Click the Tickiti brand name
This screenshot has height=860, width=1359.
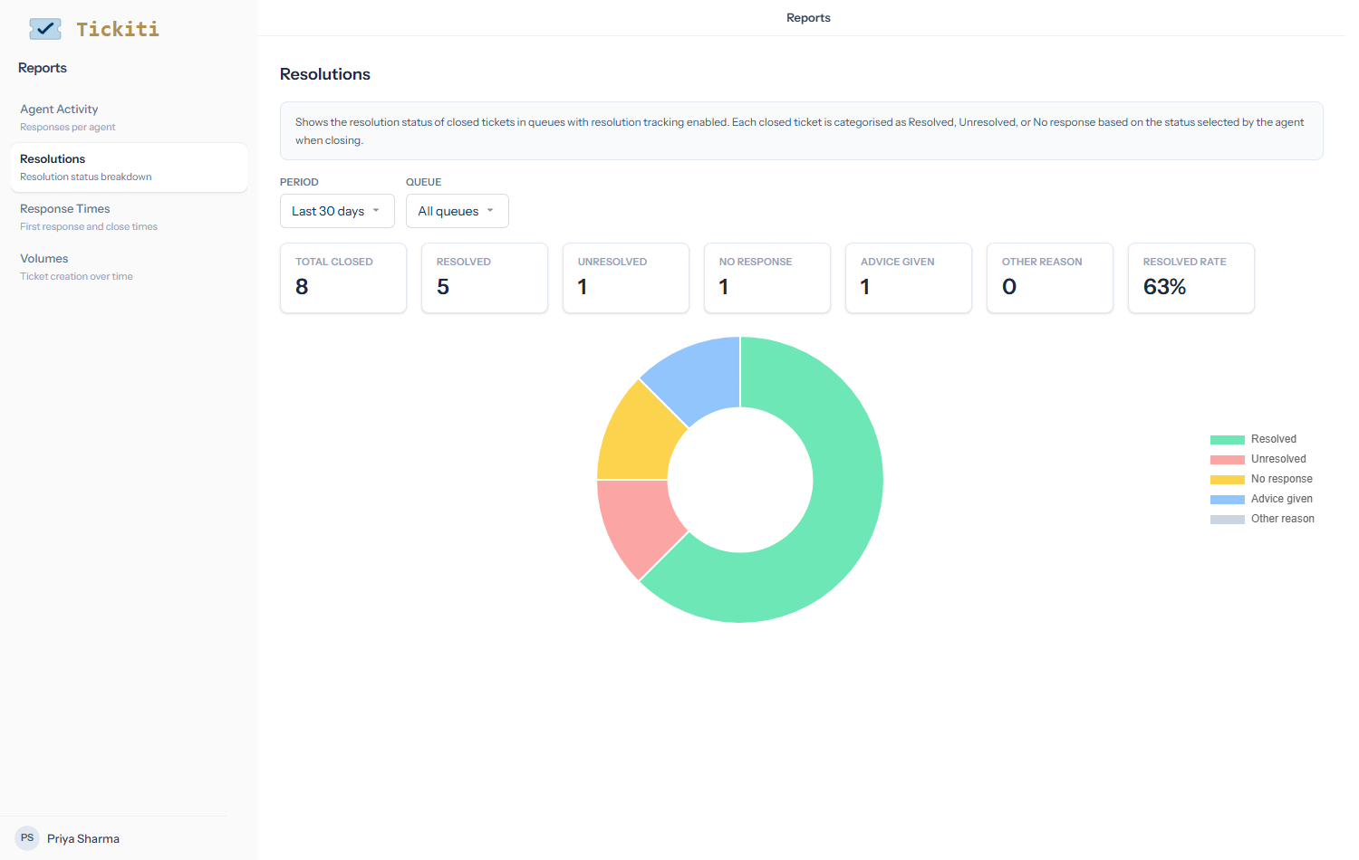(x=118, y=29)
